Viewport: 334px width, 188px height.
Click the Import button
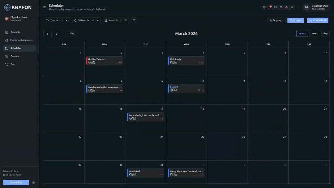(296, 20)
